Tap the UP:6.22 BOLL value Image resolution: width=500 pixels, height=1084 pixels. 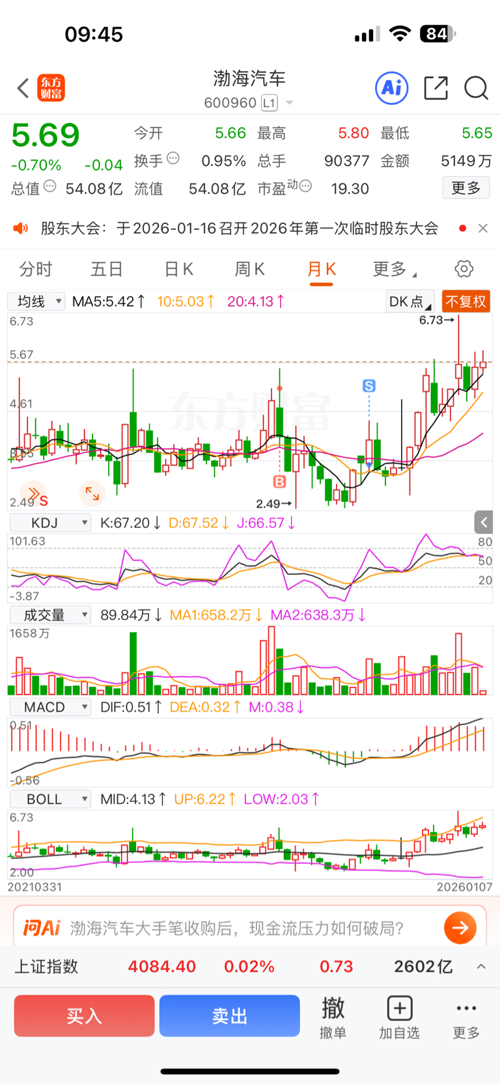(204, 799)
